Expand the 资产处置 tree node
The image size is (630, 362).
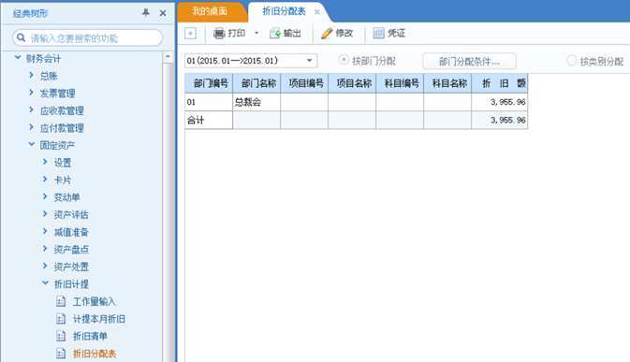[45, 266]
